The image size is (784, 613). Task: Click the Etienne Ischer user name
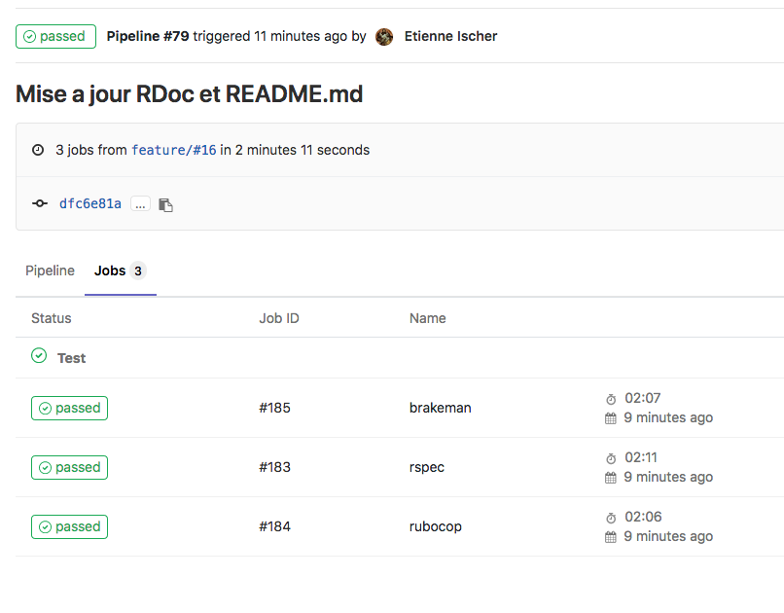click(450, 36)
